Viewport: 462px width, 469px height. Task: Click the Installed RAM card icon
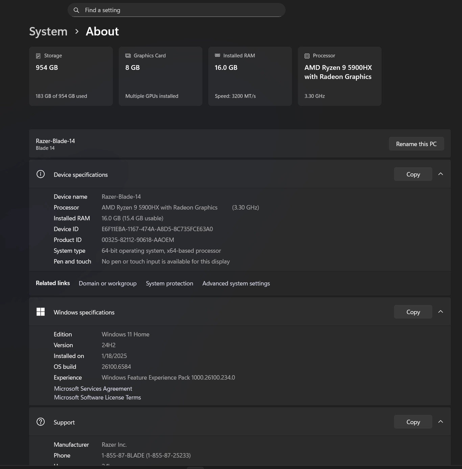[x=218, y=55]
